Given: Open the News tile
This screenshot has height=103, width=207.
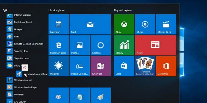Looking at the screenshot, I should click(x=156, y=45).
